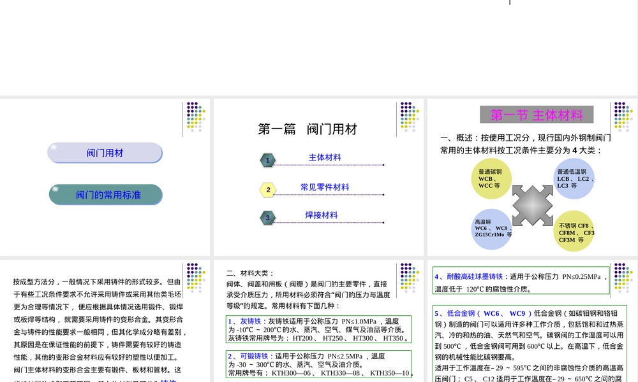638x382 pixels.
Task: Click the 普通碳钢 WCB WCC circle
Action: (491, 179)
